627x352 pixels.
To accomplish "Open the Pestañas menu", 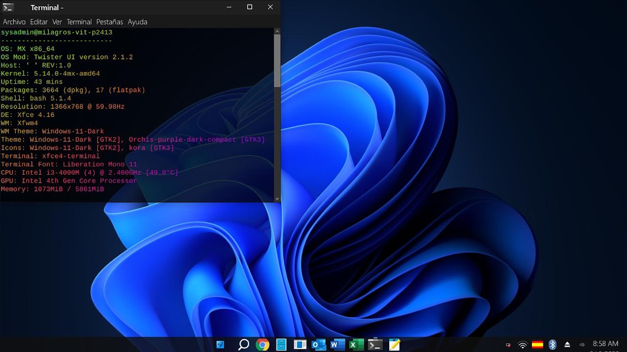I will coord(110,22).
